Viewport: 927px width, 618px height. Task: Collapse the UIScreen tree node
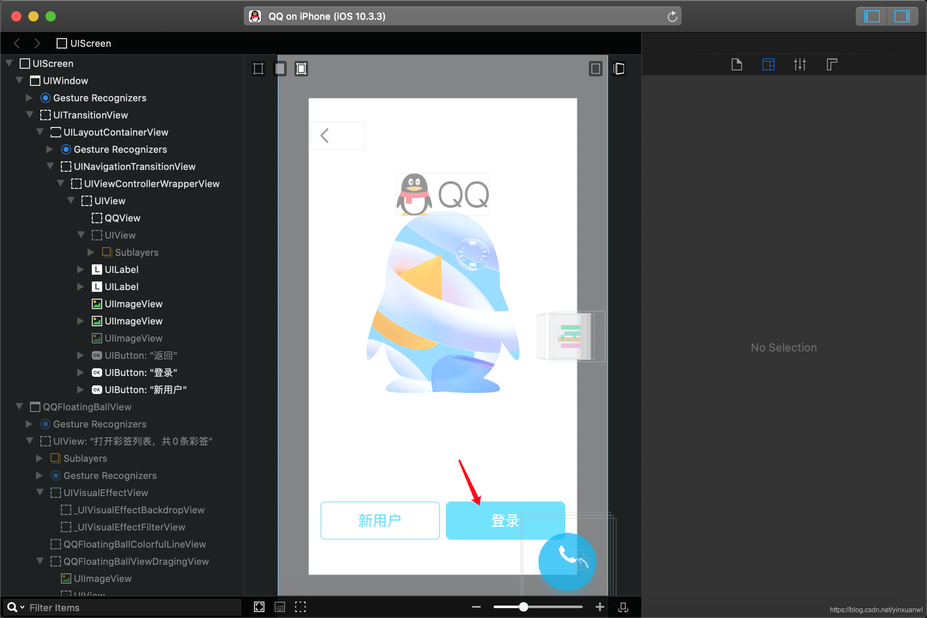coord(9,64)
